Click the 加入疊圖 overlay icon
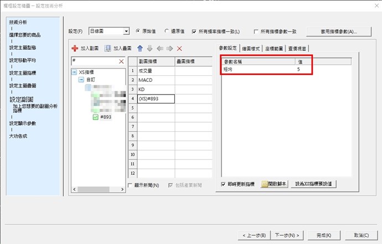Viewport: 382px width, 244px height. click(108, 49)
